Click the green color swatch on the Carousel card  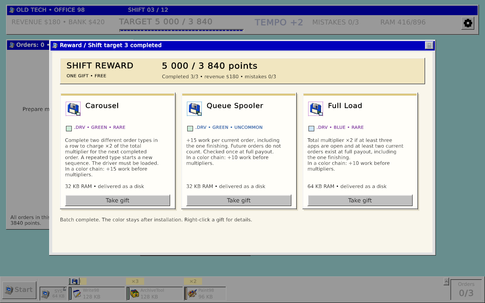(69, 128)
